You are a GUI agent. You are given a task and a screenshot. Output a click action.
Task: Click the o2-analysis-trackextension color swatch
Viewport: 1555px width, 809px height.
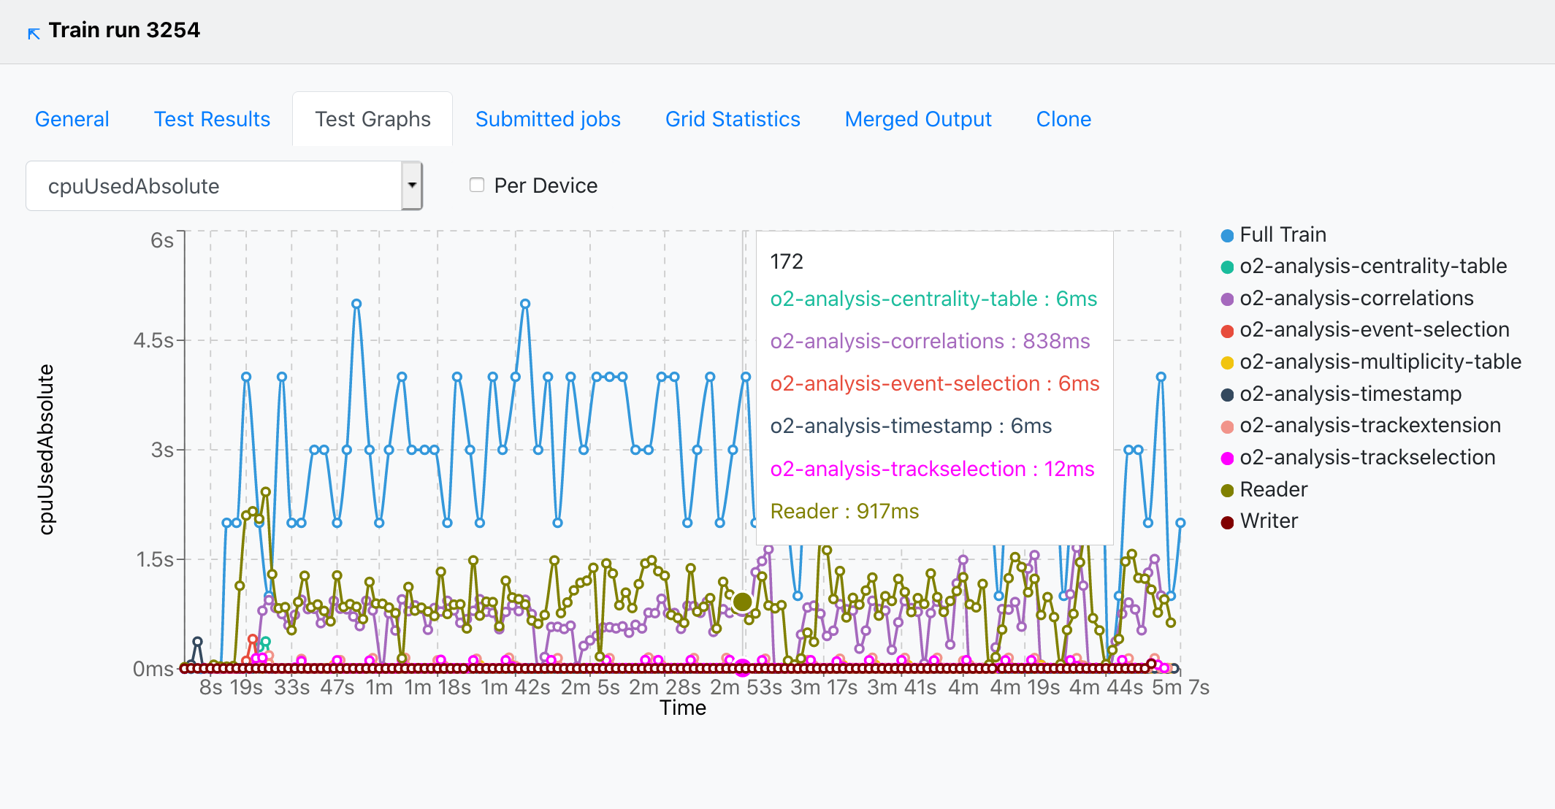(x=1227, y=426)
